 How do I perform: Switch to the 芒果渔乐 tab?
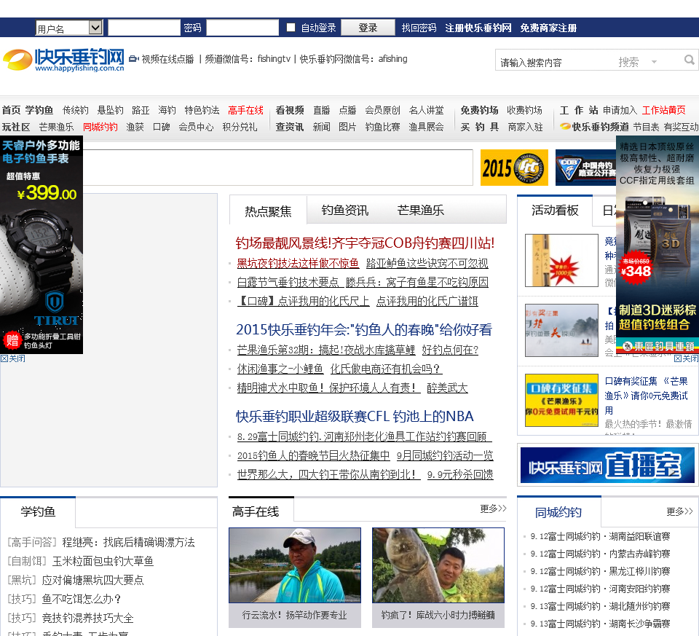pos(420,210)
